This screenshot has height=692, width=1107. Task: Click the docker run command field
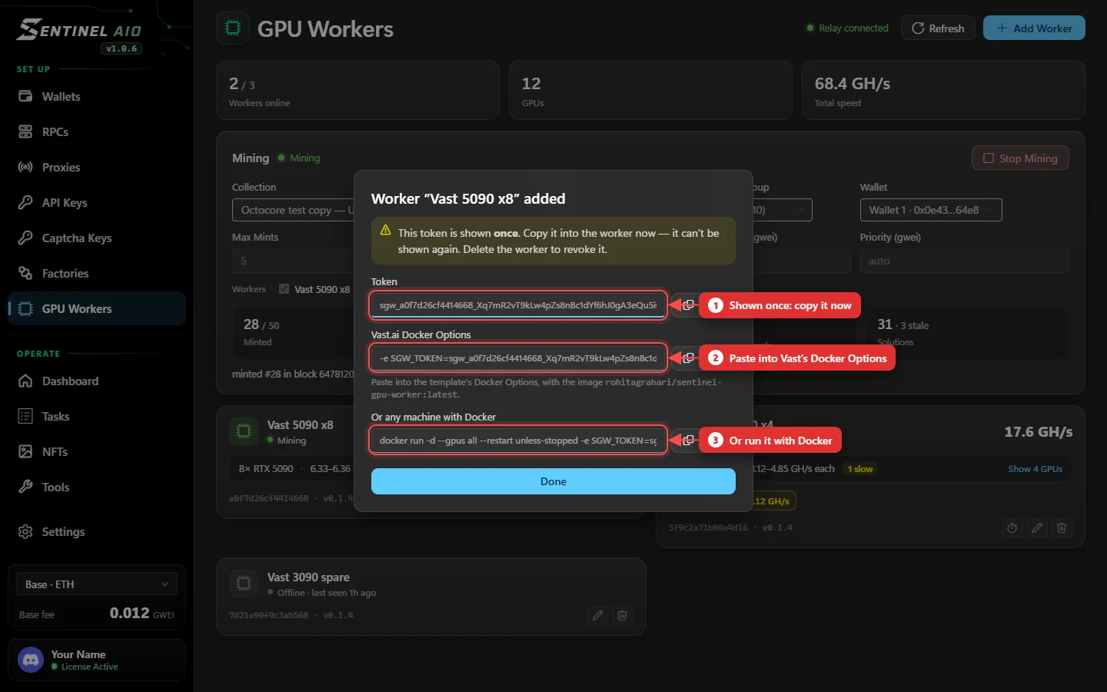(518, 441)
